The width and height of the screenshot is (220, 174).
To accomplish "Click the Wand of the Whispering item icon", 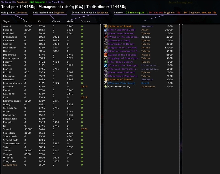I will [106, 37].
